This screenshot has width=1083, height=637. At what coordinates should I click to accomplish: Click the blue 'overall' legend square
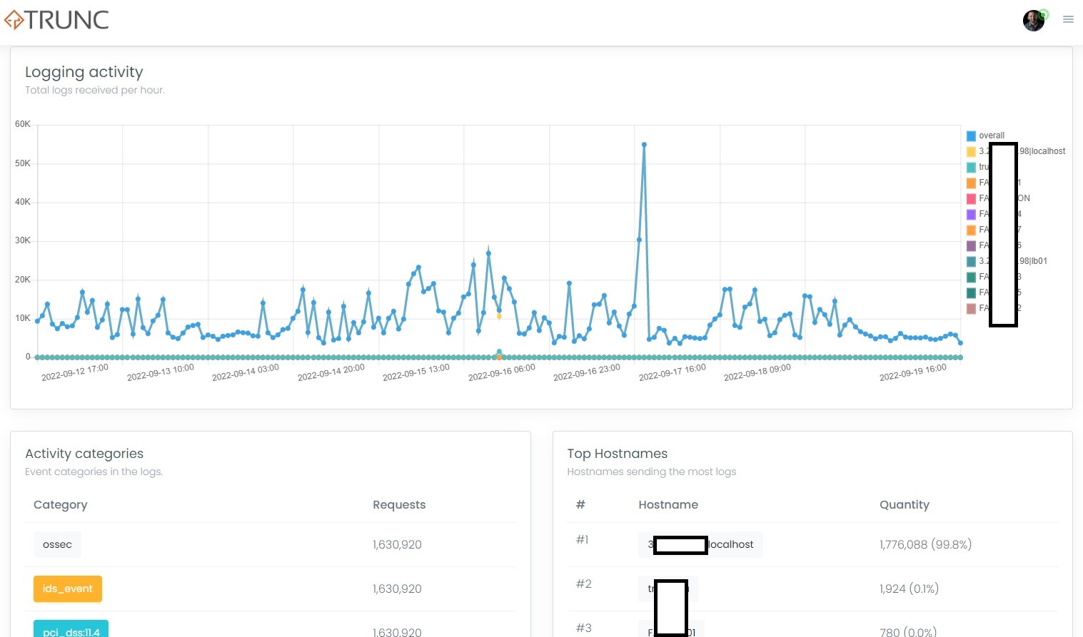click(971, 136)
